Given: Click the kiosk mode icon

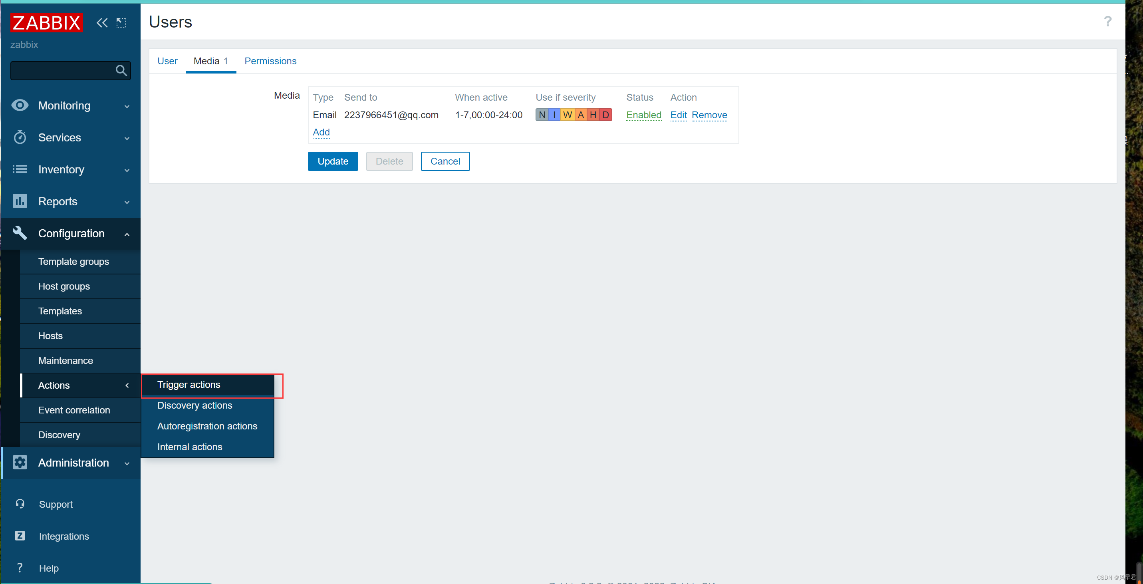Looking at the screenshot, I should pyautogui.click(x=121, y=23).
